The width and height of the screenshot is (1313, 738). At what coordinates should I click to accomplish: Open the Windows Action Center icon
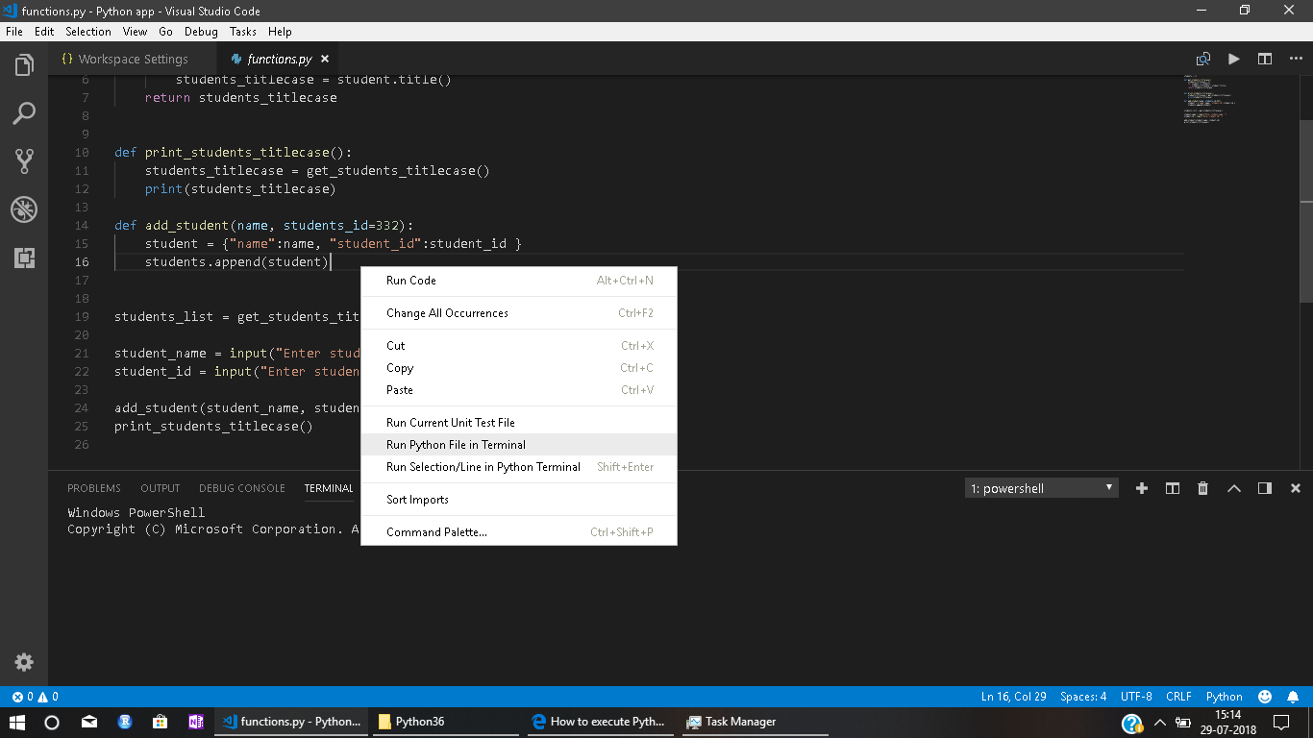(1280, 722)
